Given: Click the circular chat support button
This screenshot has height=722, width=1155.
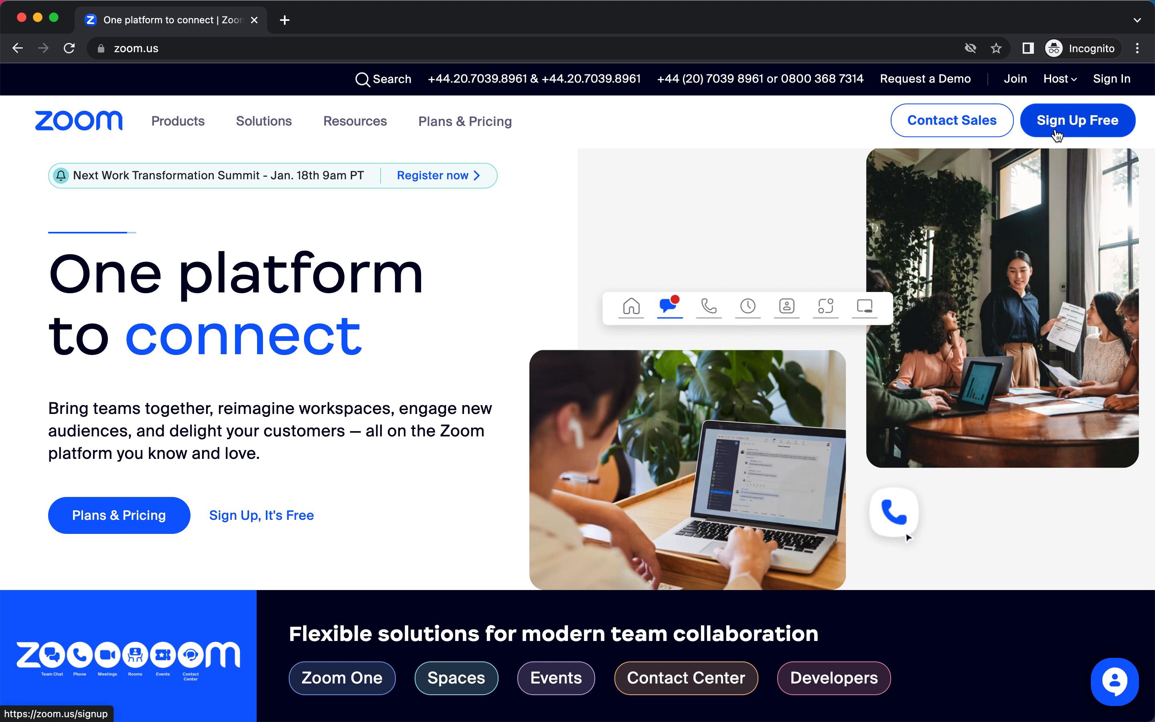Looking at the screenshot, I should 1115,682.
